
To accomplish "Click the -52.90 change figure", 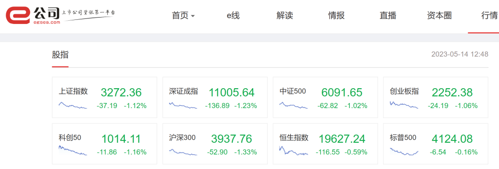I will pyautogui.click(x=217, y=152).
